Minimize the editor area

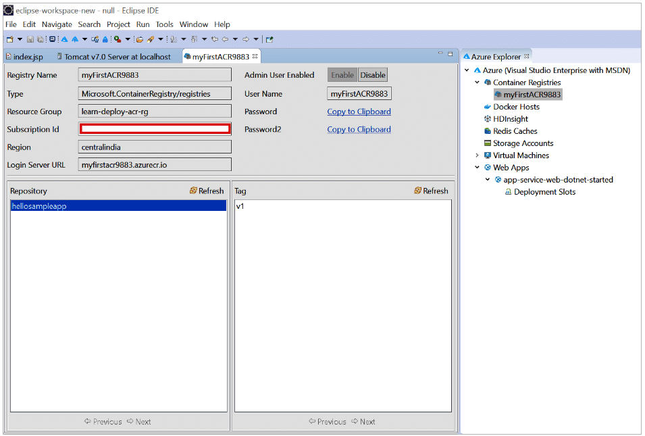click(439, 53)
